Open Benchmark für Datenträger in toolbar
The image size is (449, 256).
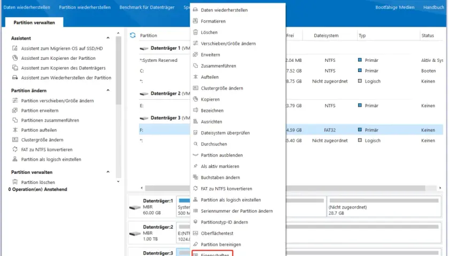(147, 7)
